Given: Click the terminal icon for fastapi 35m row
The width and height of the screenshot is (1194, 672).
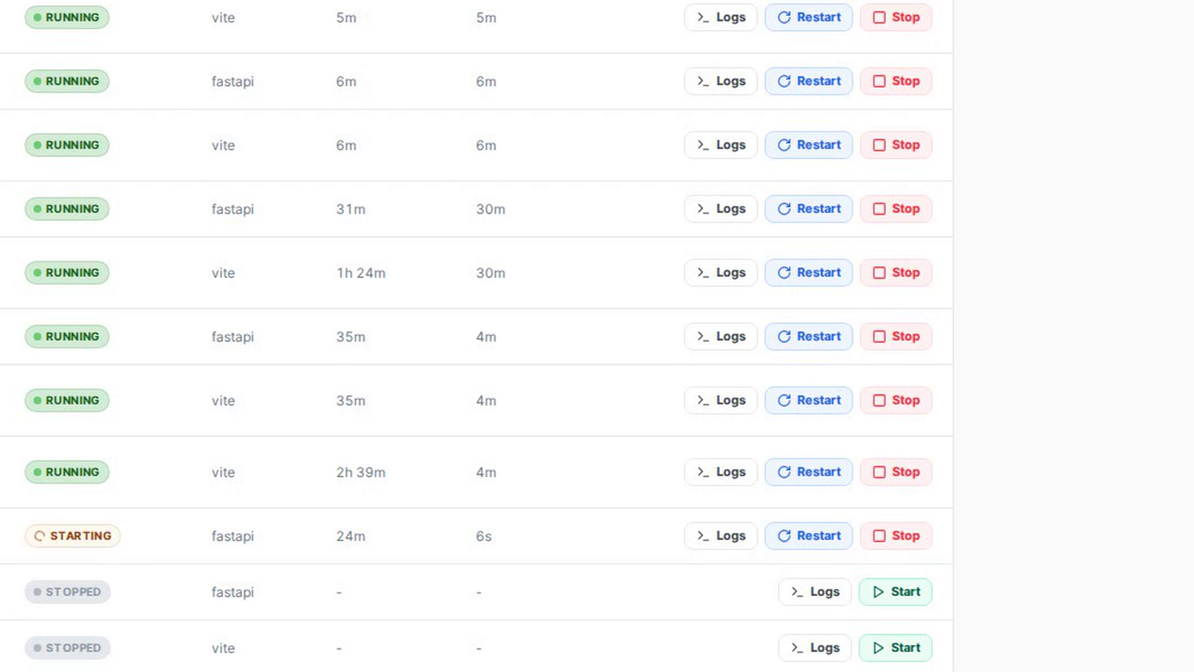Looking at the screenshot, I should point(703,337).
